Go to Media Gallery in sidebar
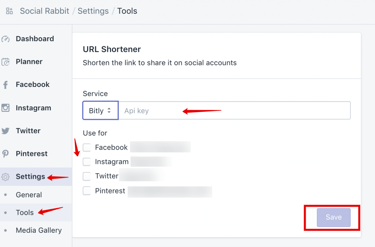The width and height of the screenshot is (375, 247). 39,230
